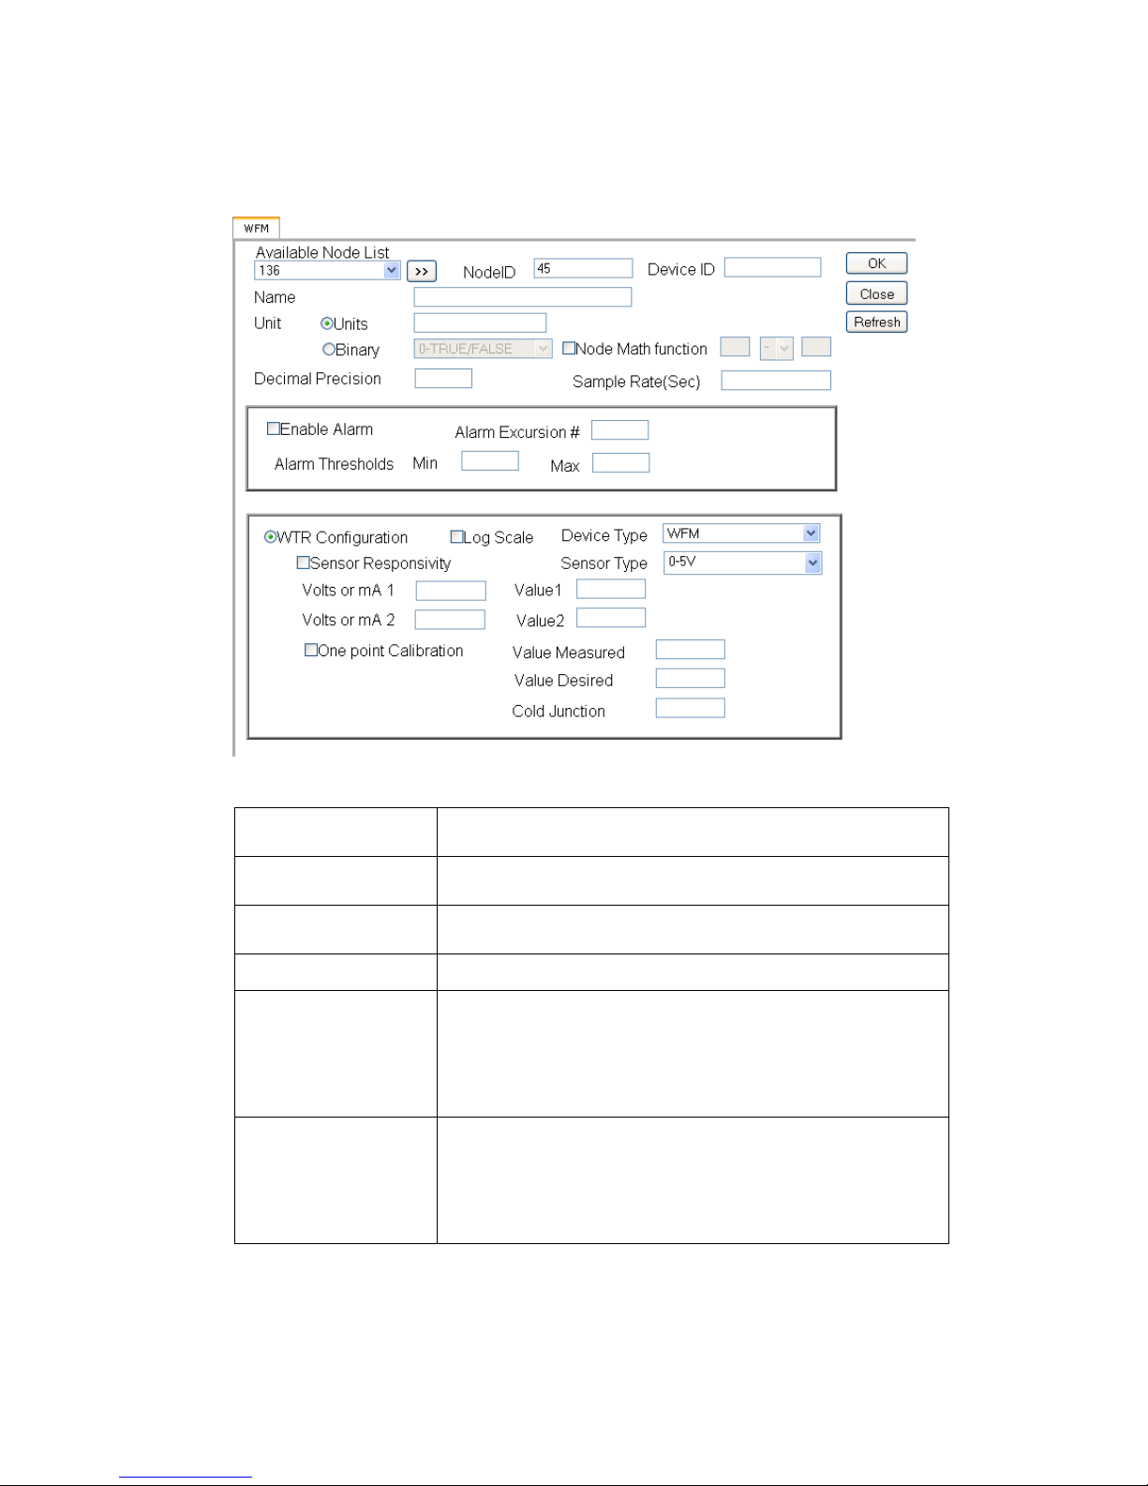Select the Binary radio button
Viewport: 1148px width, 1486px height.
pos(329,350)
